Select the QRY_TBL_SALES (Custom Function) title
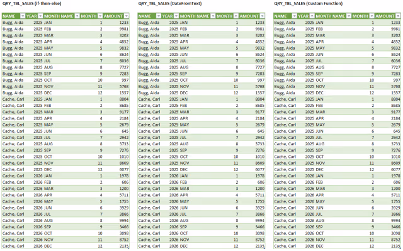This screenshot has width=403, height=251. pyautogui.click(x=308, y=4)
